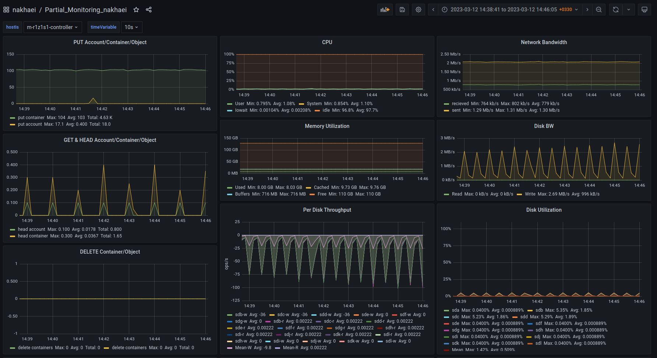Click the Add panel icon

(x=385, y=10)
